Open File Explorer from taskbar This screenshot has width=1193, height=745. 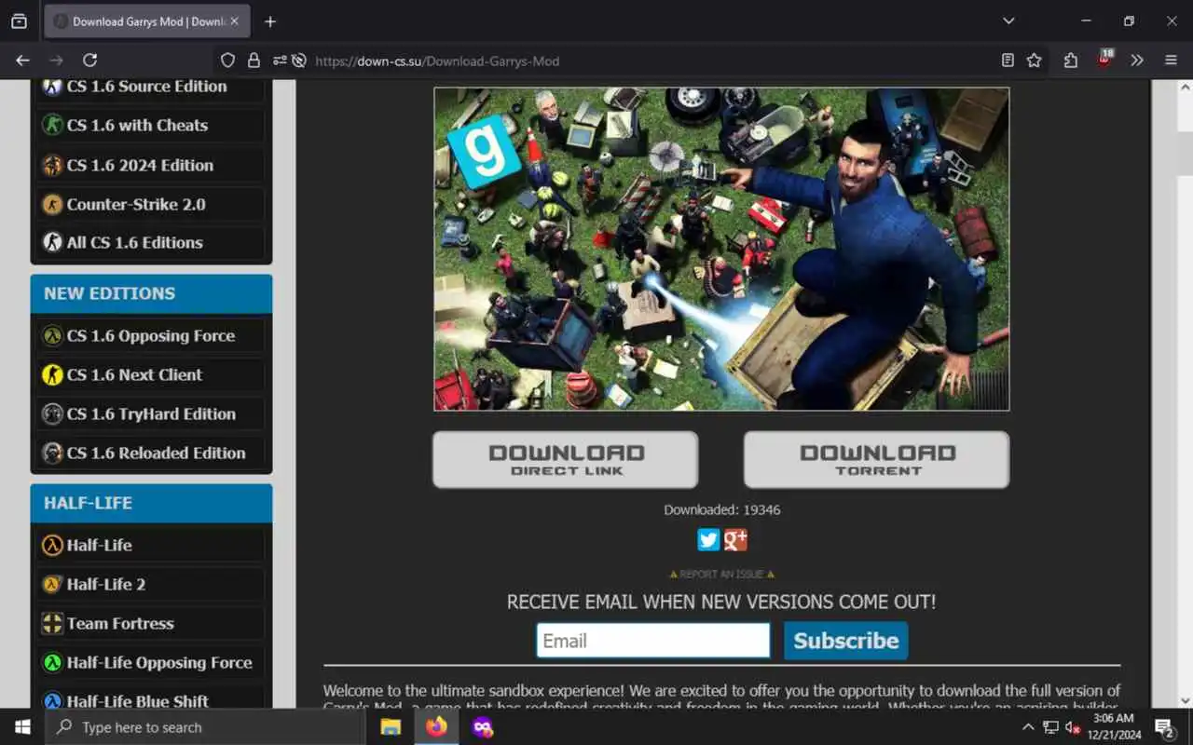click(x=391, y=727)
